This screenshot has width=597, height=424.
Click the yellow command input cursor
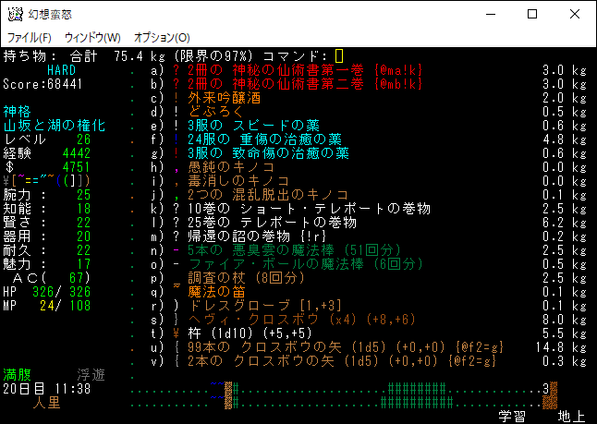click(339, 56)
